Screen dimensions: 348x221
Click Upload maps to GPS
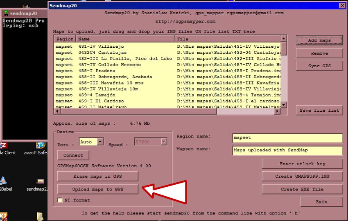(x=98, y=189)
